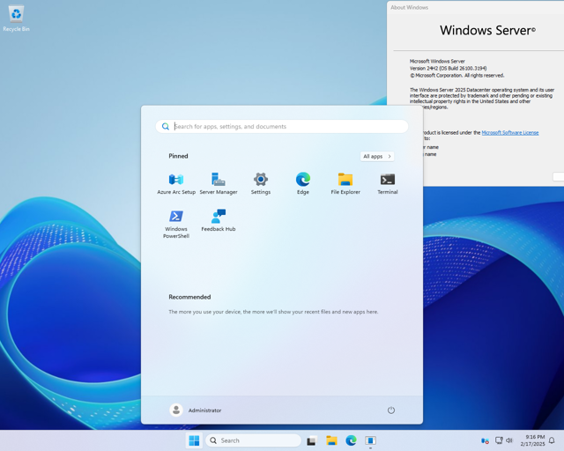Image resolution: width=564 pixels, height=451 pixels.
Task: Open the Administrator account menu
Action: (196, 410)
